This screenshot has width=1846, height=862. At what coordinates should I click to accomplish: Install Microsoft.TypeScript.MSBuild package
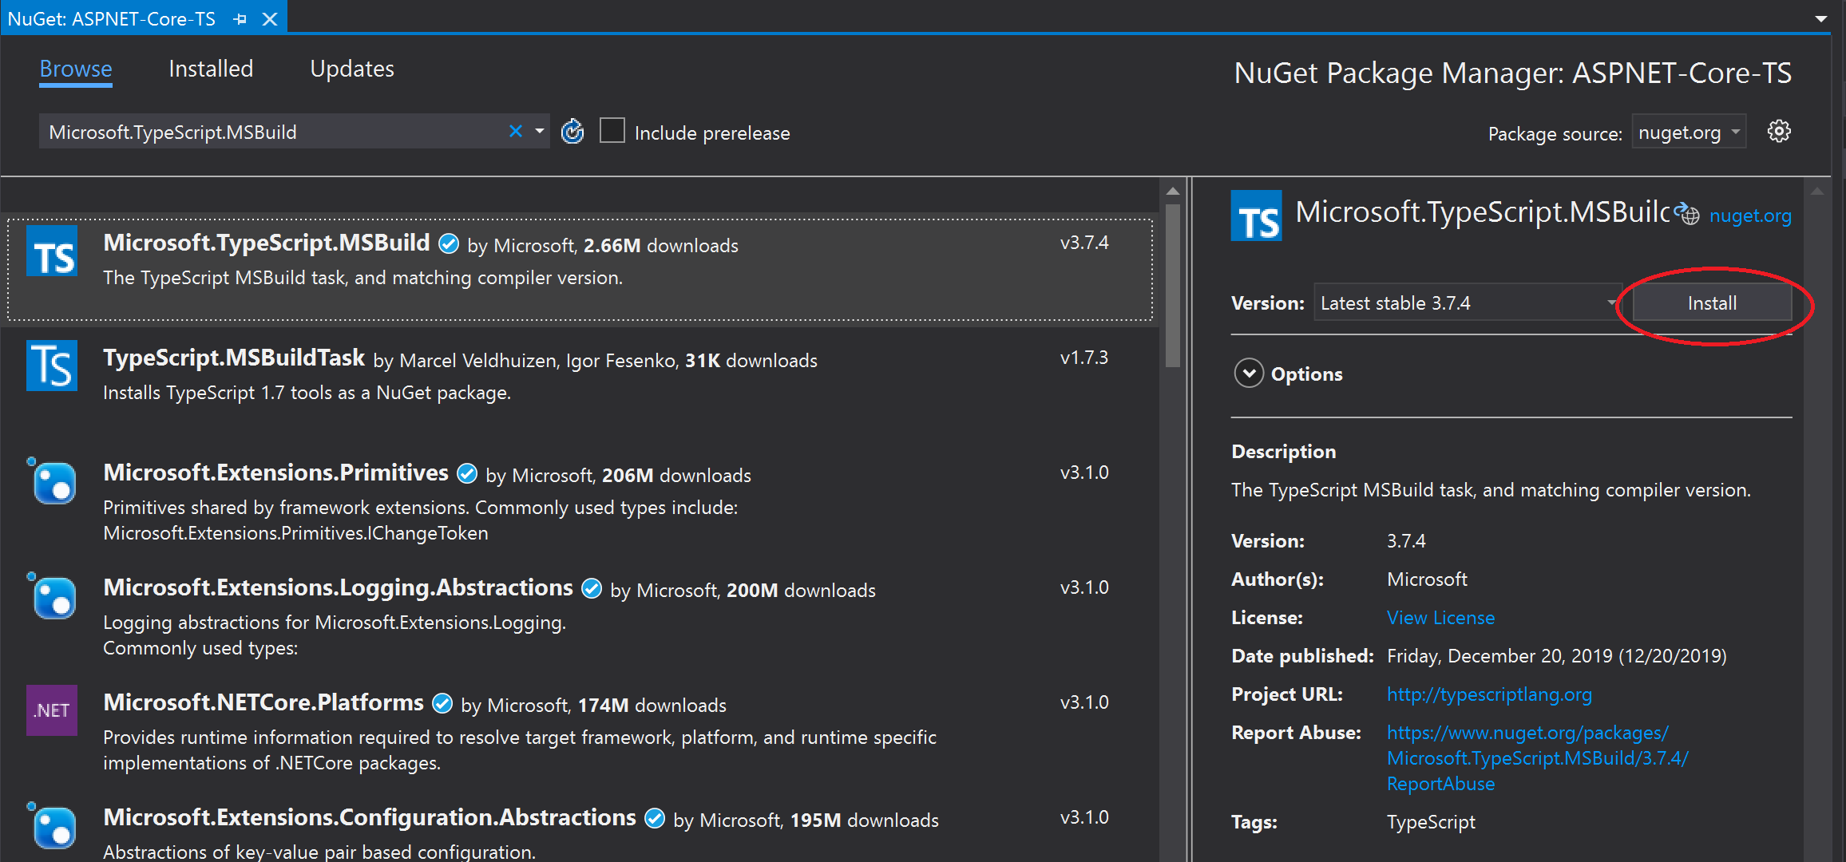click(x=1709, y=304)
